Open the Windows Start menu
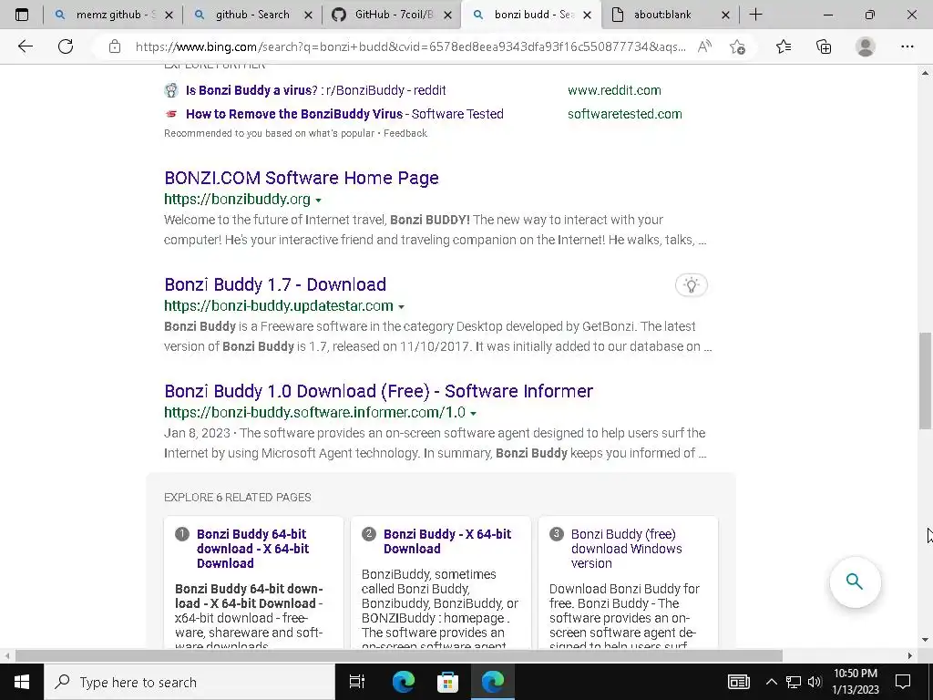 (22, 682)
